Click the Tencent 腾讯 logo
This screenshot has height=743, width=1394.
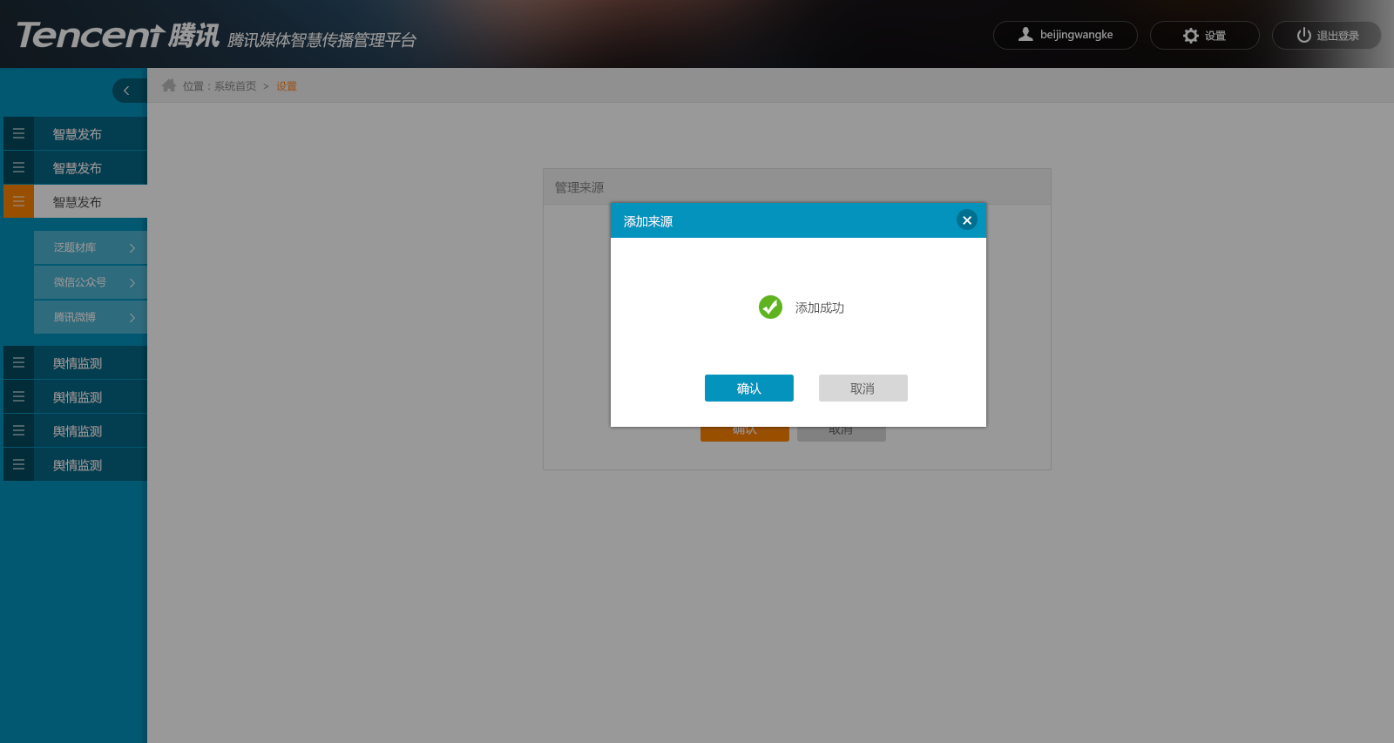coord(118,35)
